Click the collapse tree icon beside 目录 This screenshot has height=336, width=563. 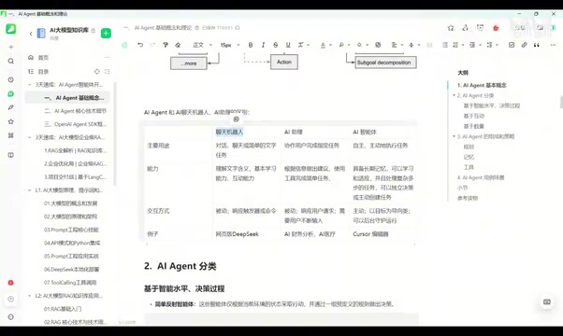point(107,72)
